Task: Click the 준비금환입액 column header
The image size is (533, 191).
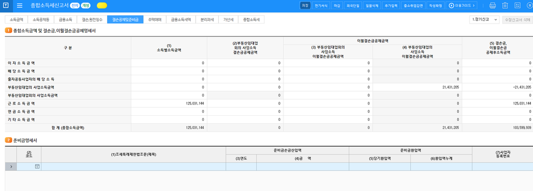Action: [411, 150]
